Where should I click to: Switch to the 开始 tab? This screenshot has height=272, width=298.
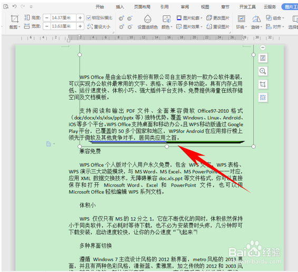(x=100, y=7)
